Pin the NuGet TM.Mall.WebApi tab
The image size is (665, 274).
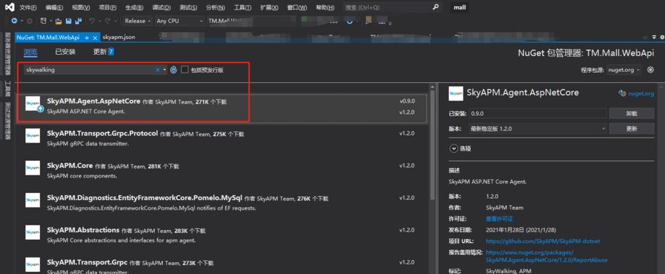87,37
